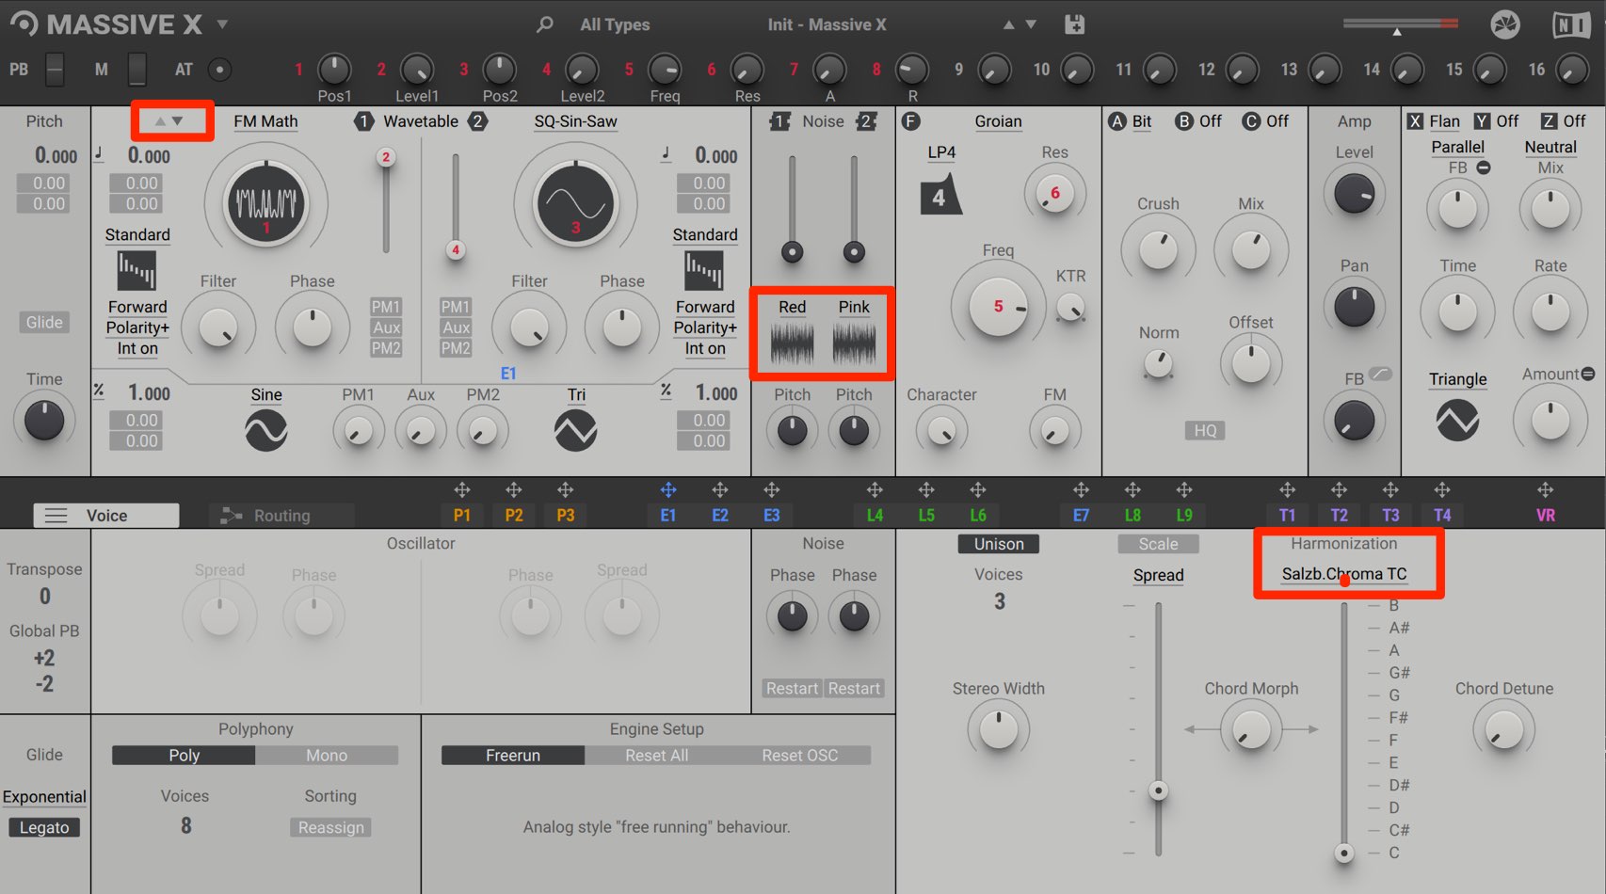Click the wavetable 2 sine waveform display
Screen dimensions: 1606x894
575,202
